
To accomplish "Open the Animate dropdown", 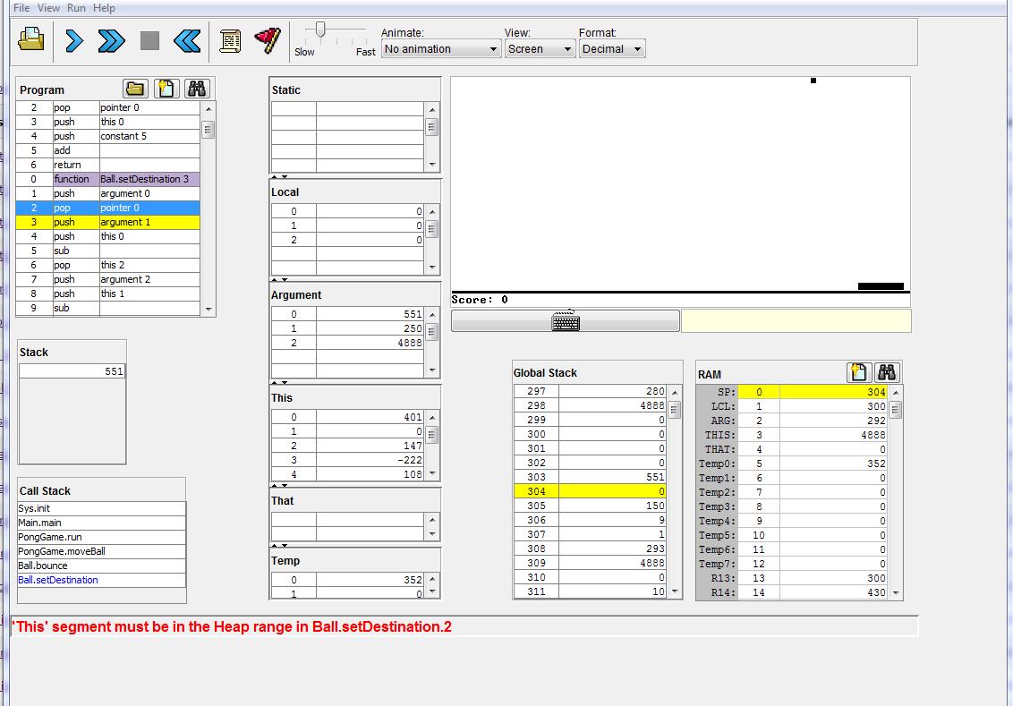I will click(440, 49).
